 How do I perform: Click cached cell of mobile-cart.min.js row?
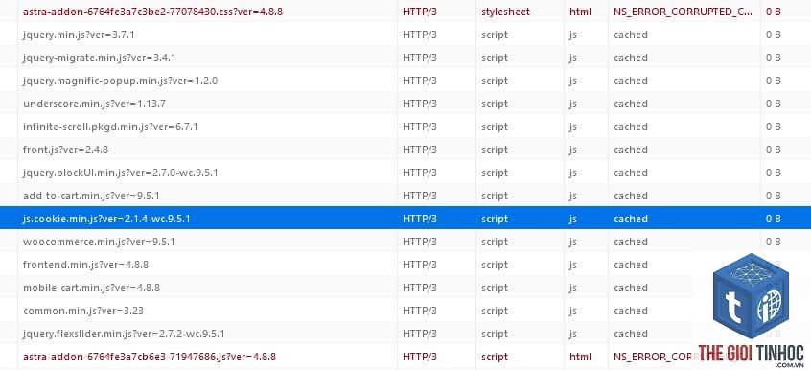(631, 288)
